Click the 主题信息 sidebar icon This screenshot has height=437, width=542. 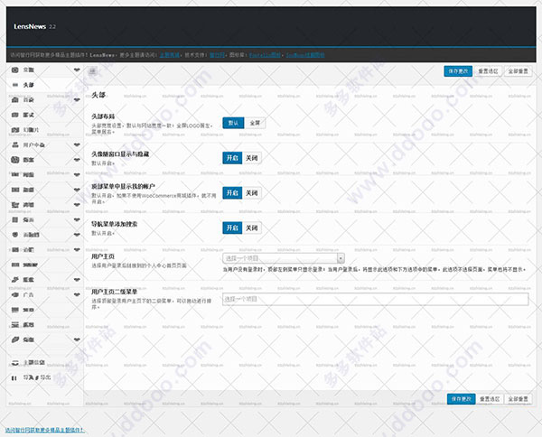tap(14, 363)
